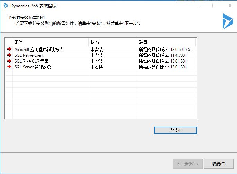The width and height of the screenshot is (237, 174).
Task: Click the Dynamics 365 icon in the title bar
Action: [6, 6]
